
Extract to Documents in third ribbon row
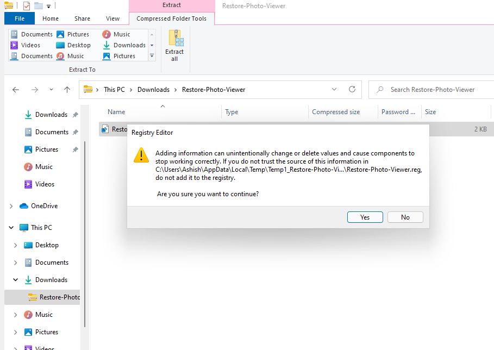[x=32, y=56]
